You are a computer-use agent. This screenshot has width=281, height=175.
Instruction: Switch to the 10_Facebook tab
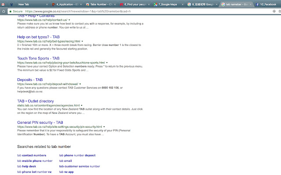point(268,4)
